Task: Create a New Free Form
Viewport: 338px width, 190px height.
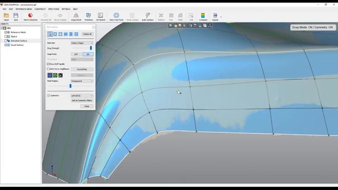Action: coord(116,16)
